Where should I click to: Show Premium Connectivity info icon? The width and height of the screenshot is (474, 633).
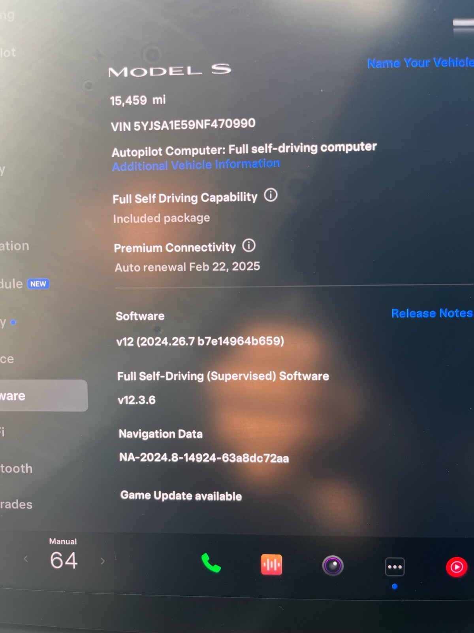click(x=249, y=245)
